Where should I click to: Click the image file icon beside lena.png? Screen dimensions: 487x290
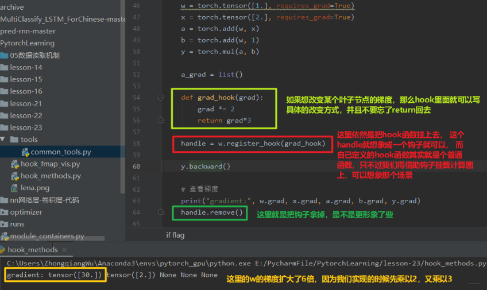(x=14, y=188)
